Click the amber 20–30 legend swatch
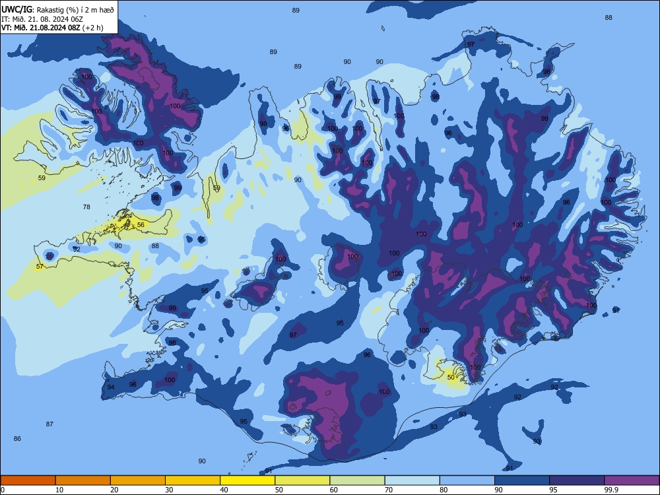Screen dimensions: 660x495 point(138,480)
